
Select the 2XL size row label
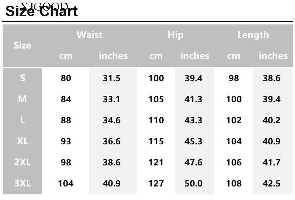tap(23, 162)
